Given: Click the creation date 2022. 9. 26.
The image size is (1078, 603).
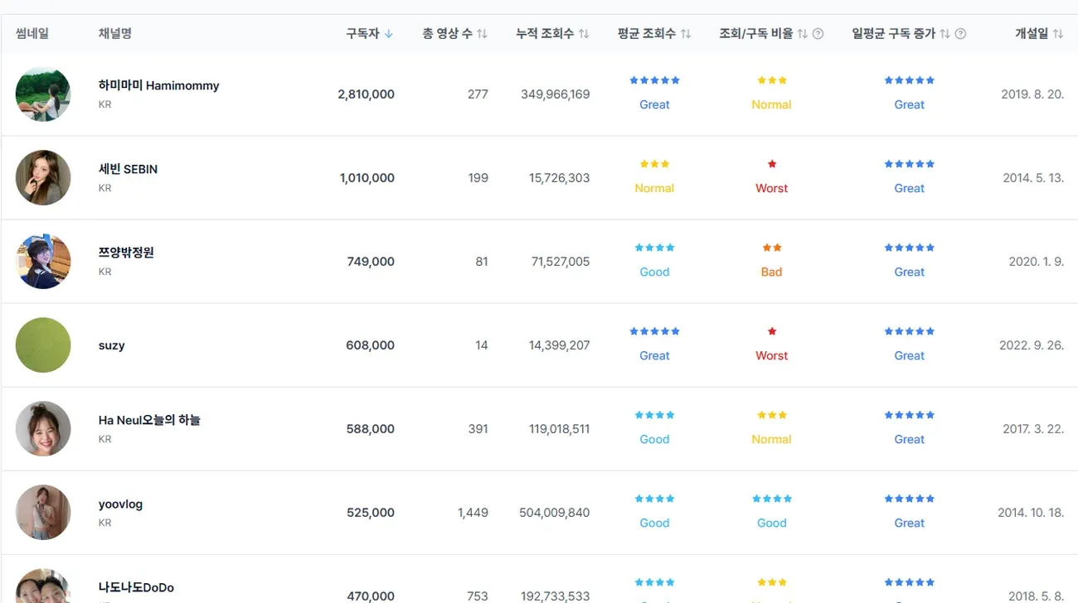Looking at the screenshot, I should (x=1032, y=345).
